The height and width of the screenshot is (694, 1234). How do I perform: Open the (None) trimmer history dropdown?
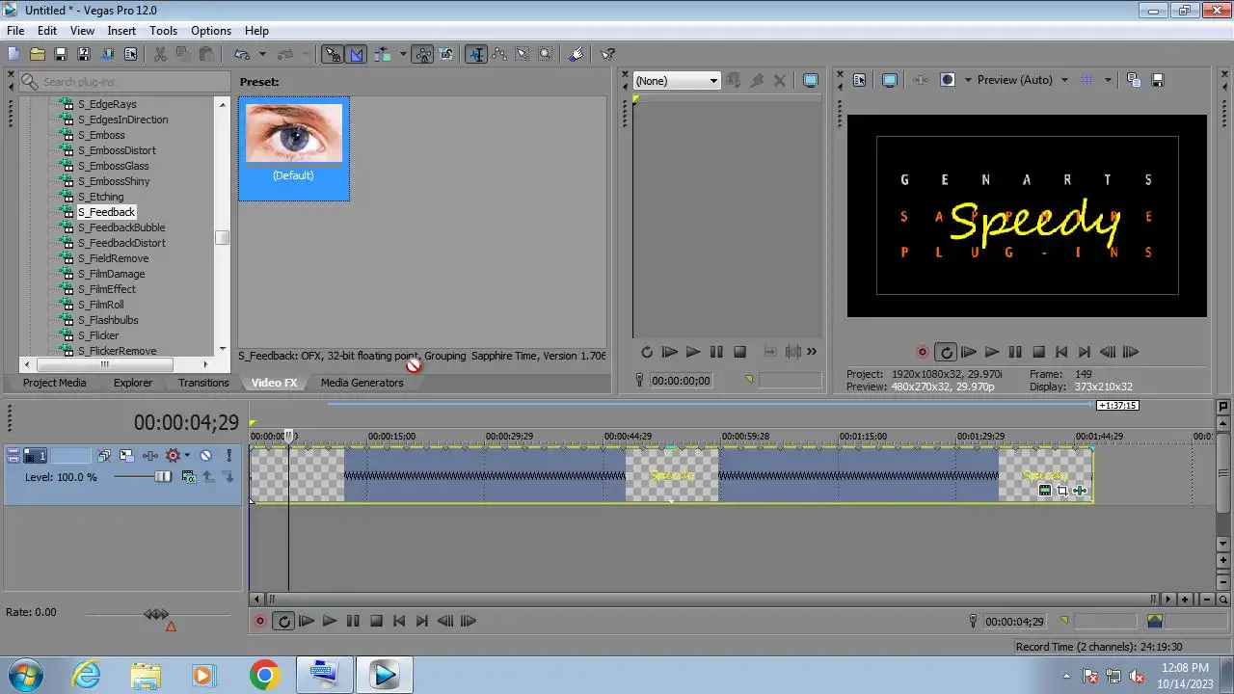point(676,81)
